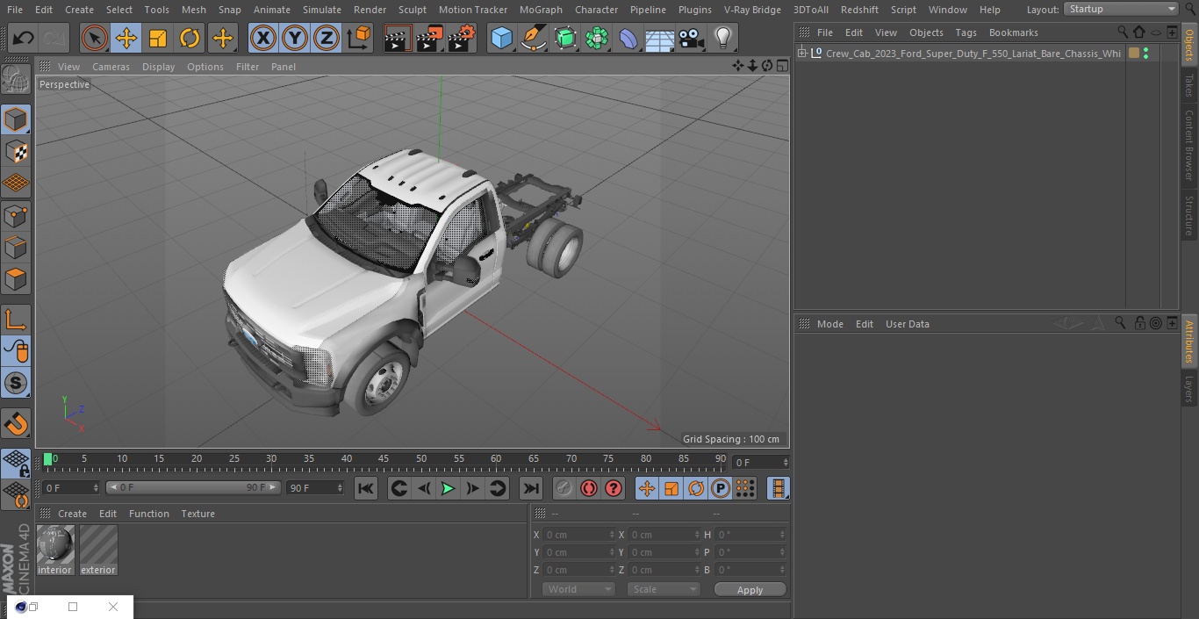Switch to Edges mode
Screen dimensions: 1199x619
pyautogui.click(x=16, y=247)
